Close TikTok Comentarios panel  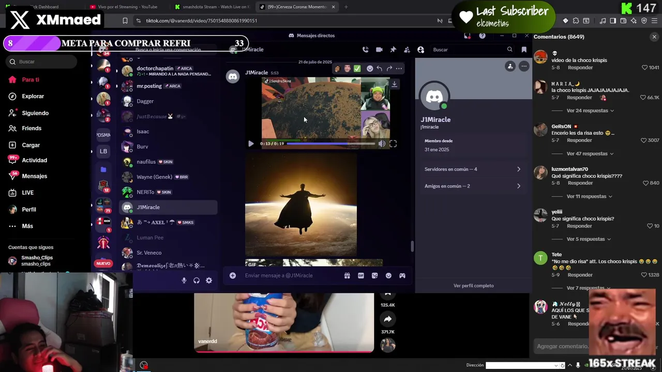coord(654,37)
